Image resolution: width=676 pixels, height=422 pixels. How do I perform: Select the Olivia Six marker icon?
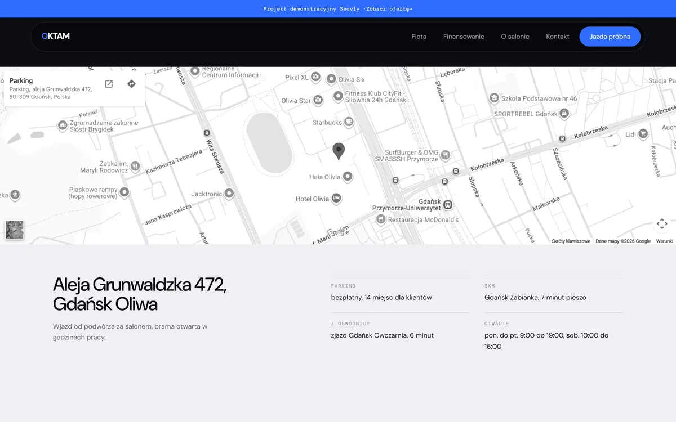tap(332, 79)
